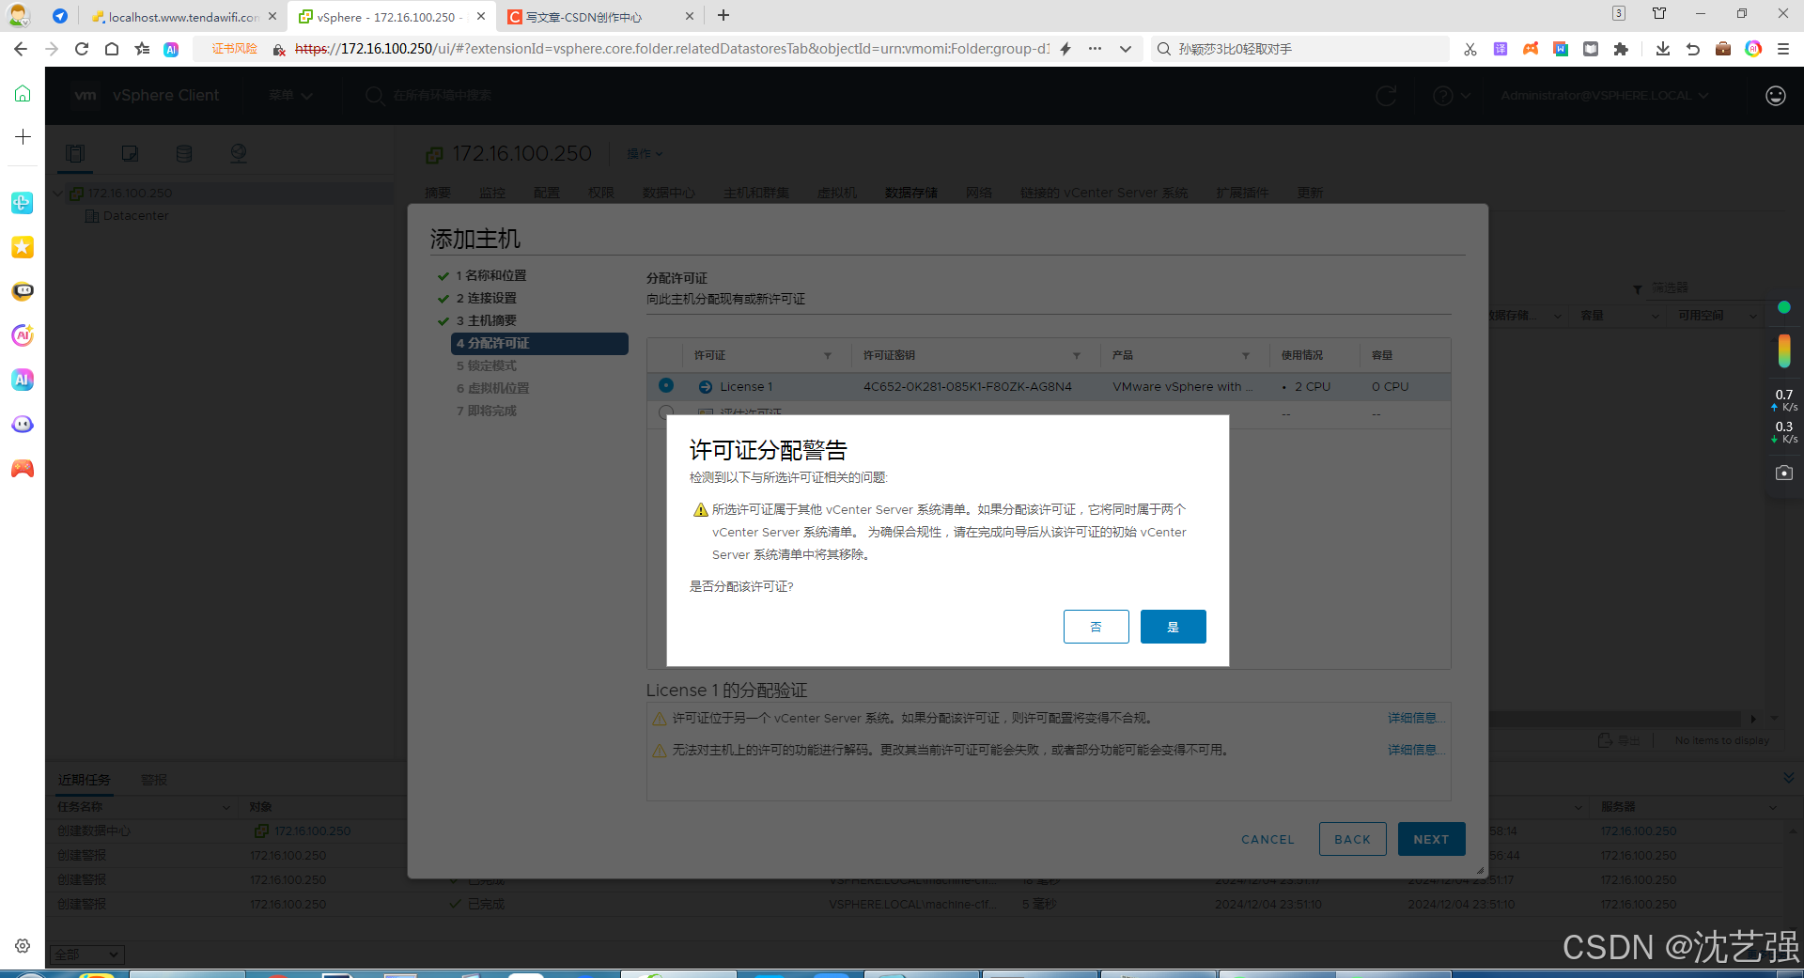Screen dimensions: 1804x978
Task: Reload the browser page
Action: pos(82,49)
